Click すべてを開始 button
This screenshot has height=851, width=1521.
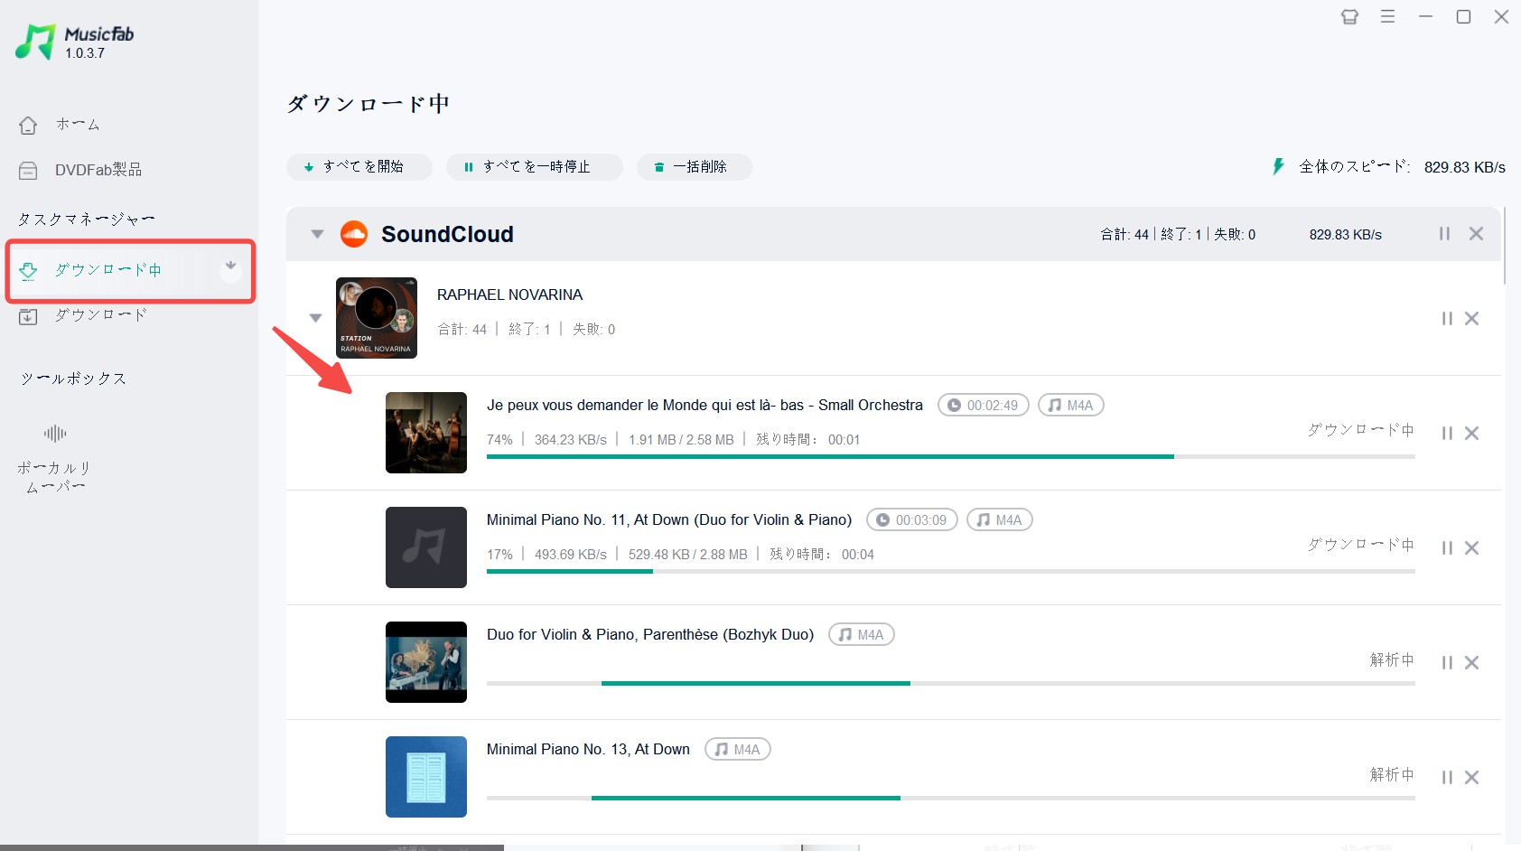pos(359,167)
